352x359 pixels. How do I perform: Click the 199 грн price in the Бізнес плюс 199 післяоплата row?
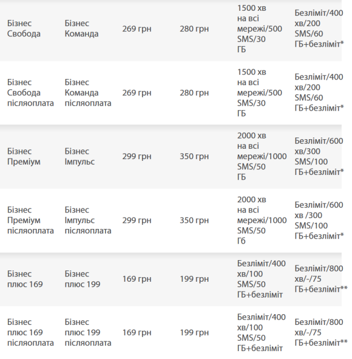coord(194,332)
